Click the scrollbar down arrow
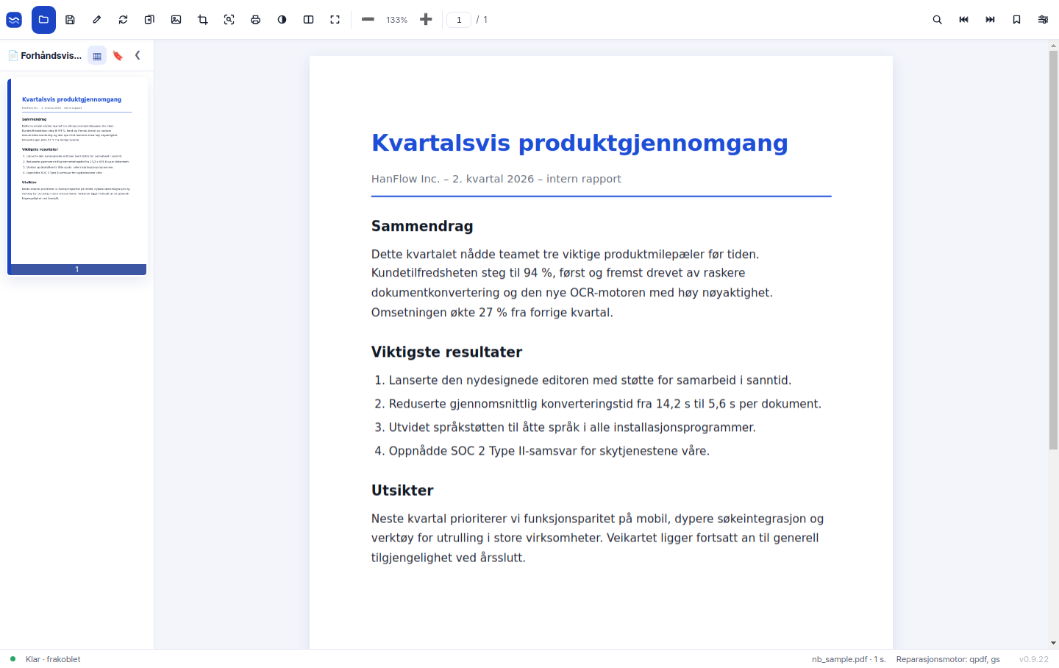The height and width of the screenshot is (668, 1059). click(1053, 643)
